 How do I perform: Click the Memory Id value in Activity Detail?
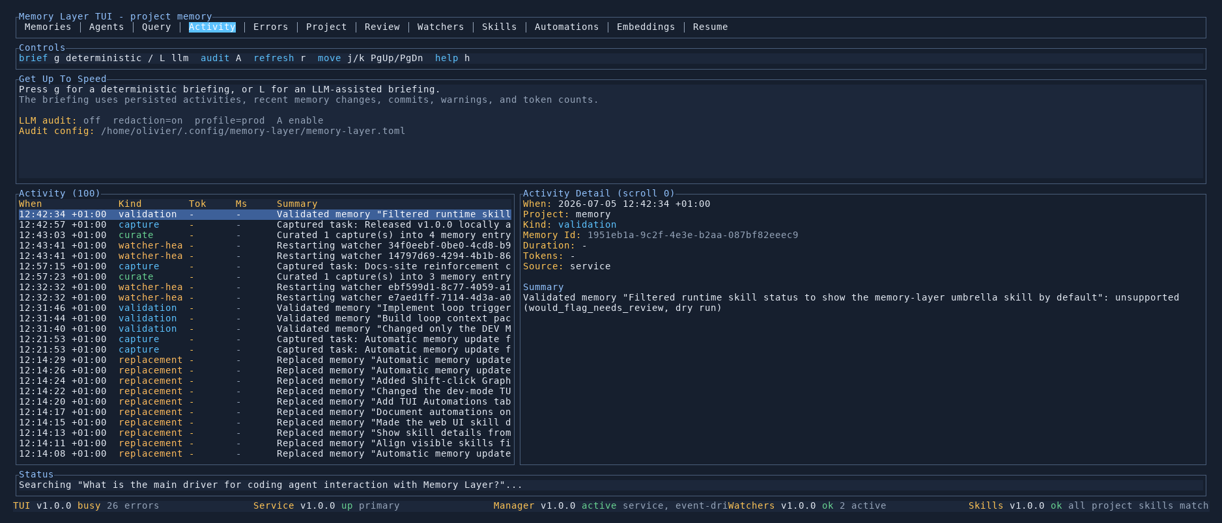(x=693, y=235)
